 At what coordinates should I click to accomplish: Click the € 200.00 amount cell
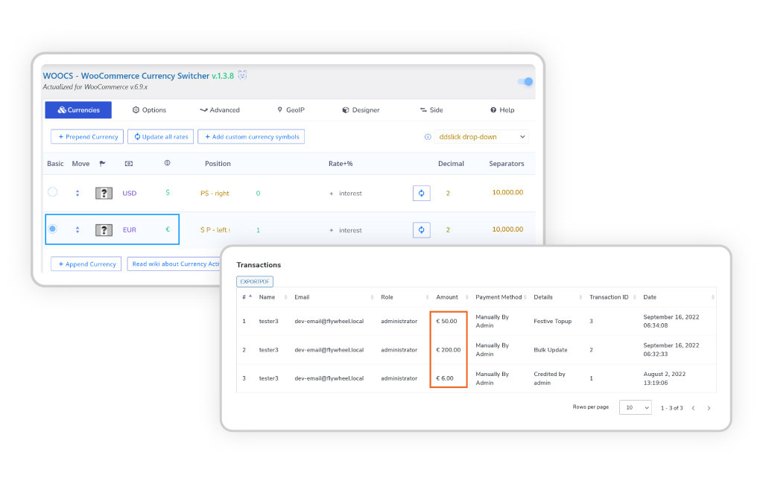[448, 350]
